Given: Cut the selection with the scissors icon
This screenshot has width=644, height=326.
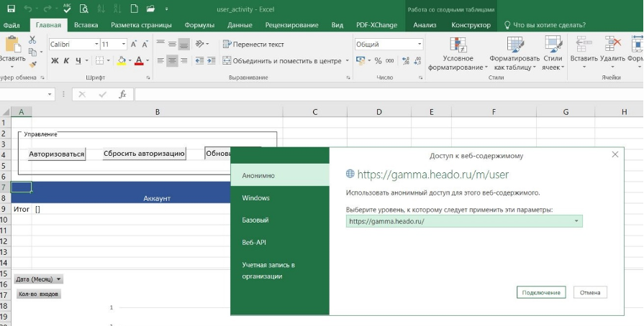Looking at the screenshot, I should pos(32,39).
